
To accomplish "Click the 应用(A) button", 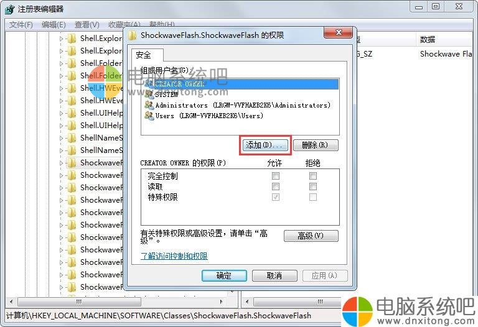I will (x=325, y=276).
